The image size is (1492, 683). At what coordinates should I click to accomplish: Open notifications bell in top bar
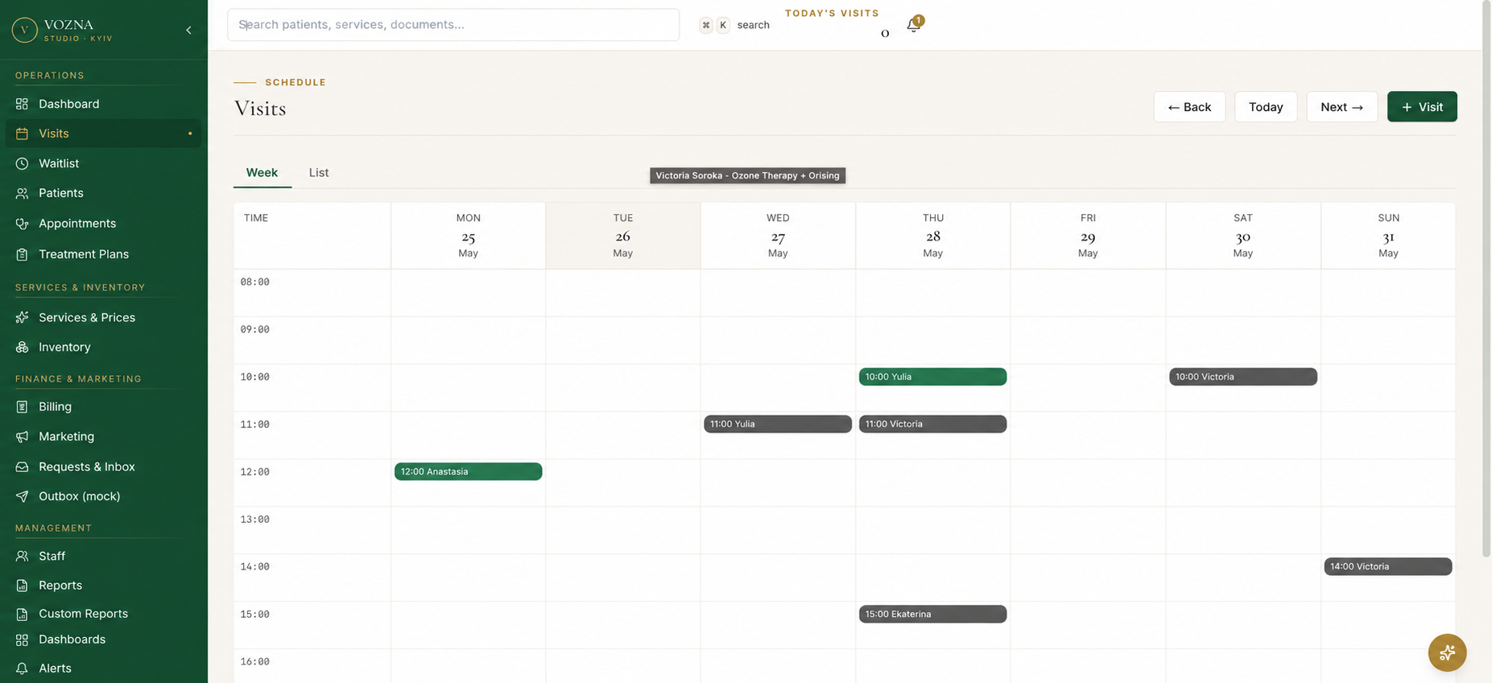click(x=913, y=25)
